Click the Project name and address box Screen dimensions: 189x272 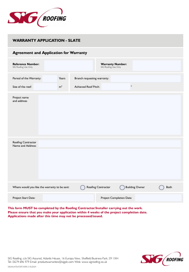click(110, 115)
